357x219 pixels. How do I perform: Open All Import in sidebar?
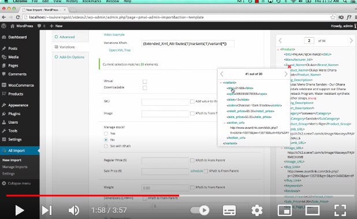[20, 150]
